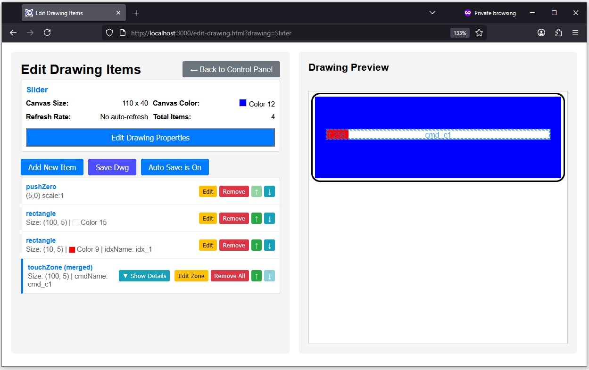Click Add New Item button
The image size is (589, 370).
pyautogui.click(x=52, y=167)
